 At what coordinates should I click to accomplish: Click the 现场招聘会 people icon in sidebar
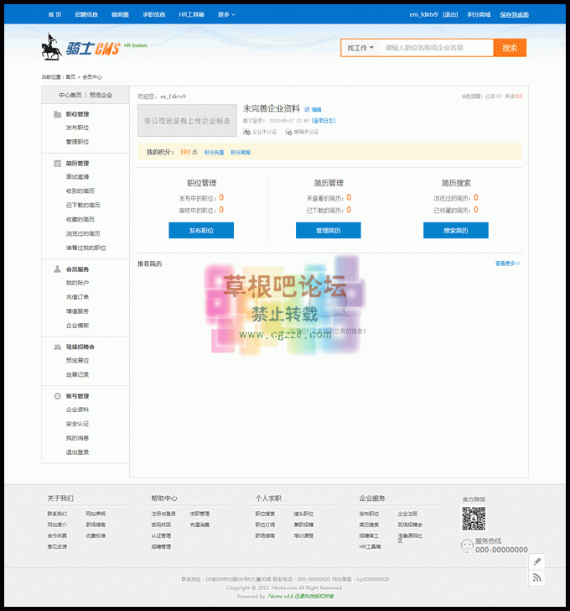(57, 347)
